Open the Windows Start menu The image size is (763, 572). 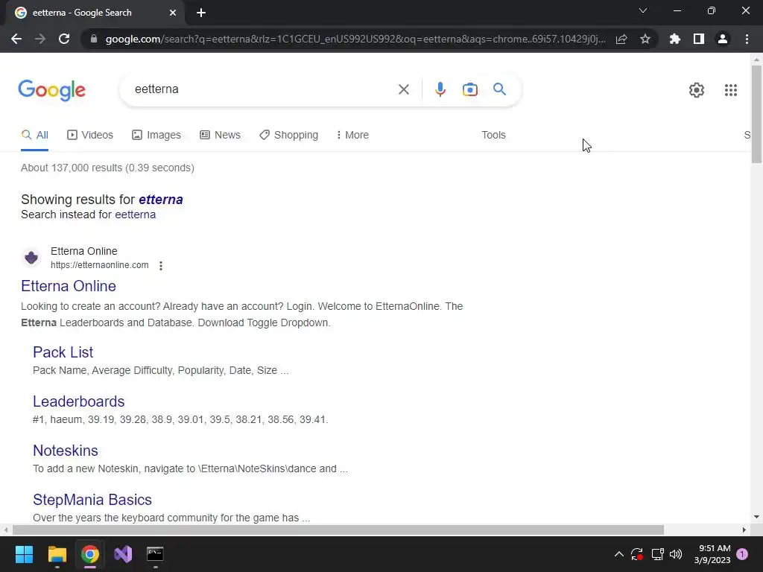click(x=24, y=554)
